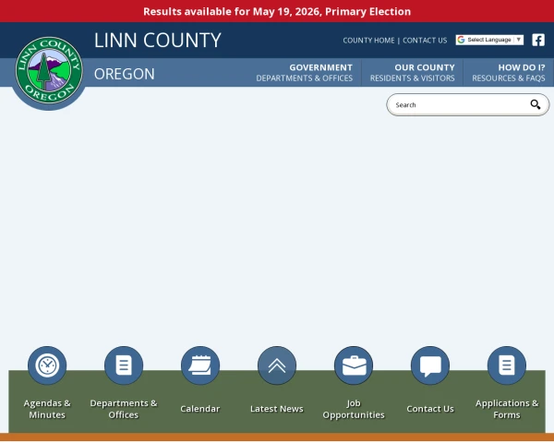The image size is (554, 443).
Task: Open the Primary Election results banner
Action: coord(277,11)
